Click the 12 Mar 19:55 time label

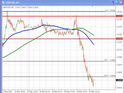20,91
